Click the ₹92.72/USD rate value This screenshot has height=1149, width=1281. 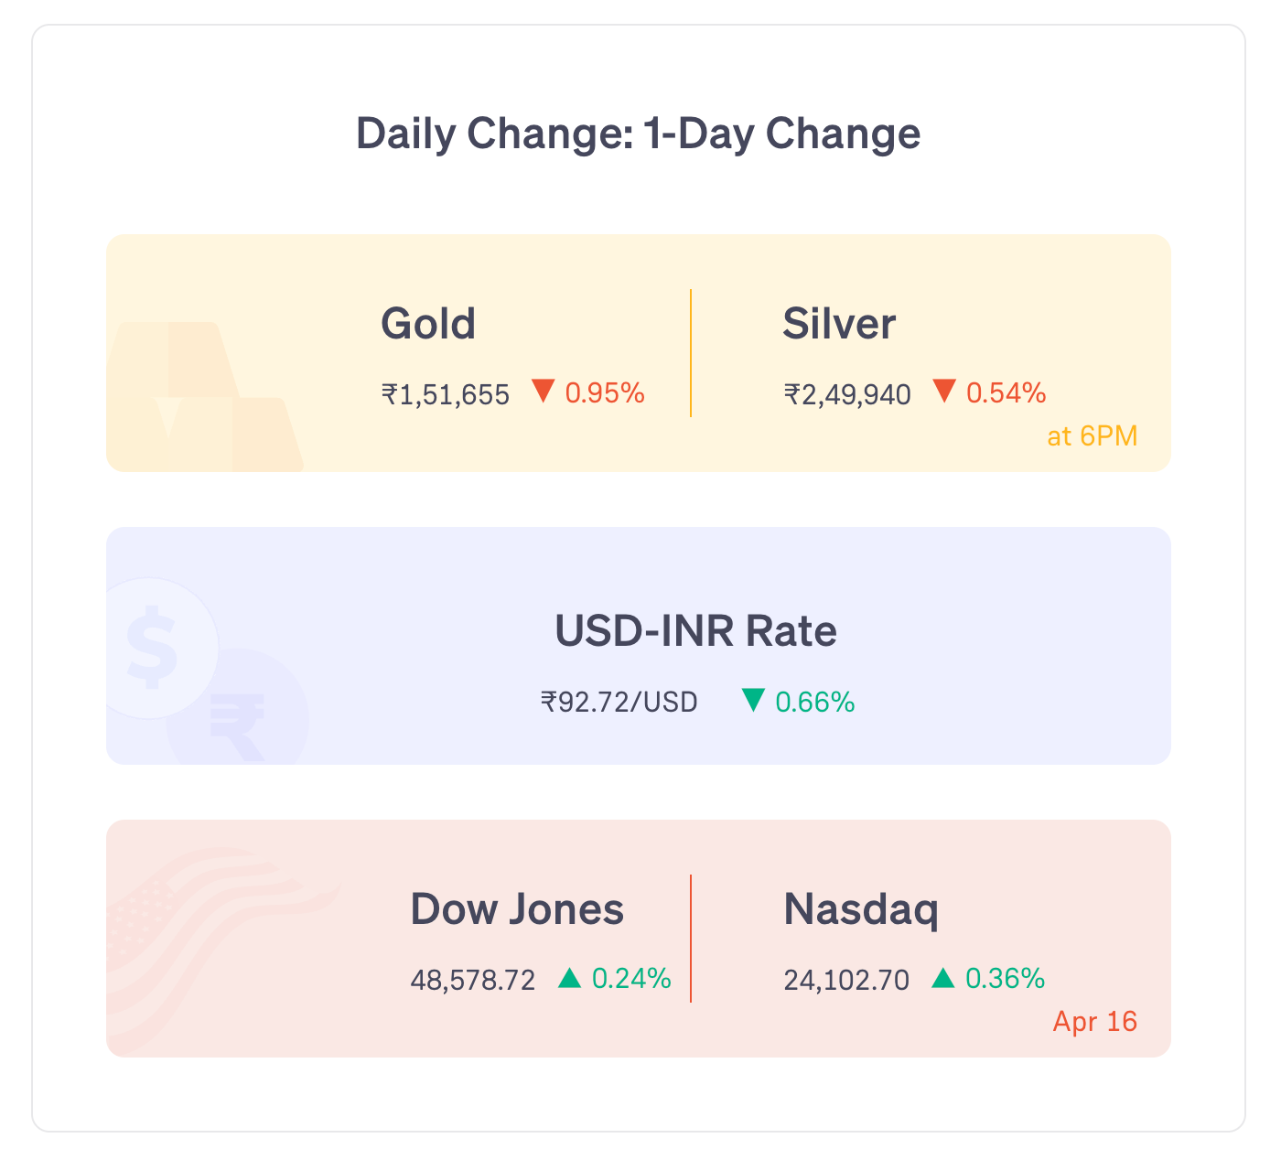tap(619, 703)
